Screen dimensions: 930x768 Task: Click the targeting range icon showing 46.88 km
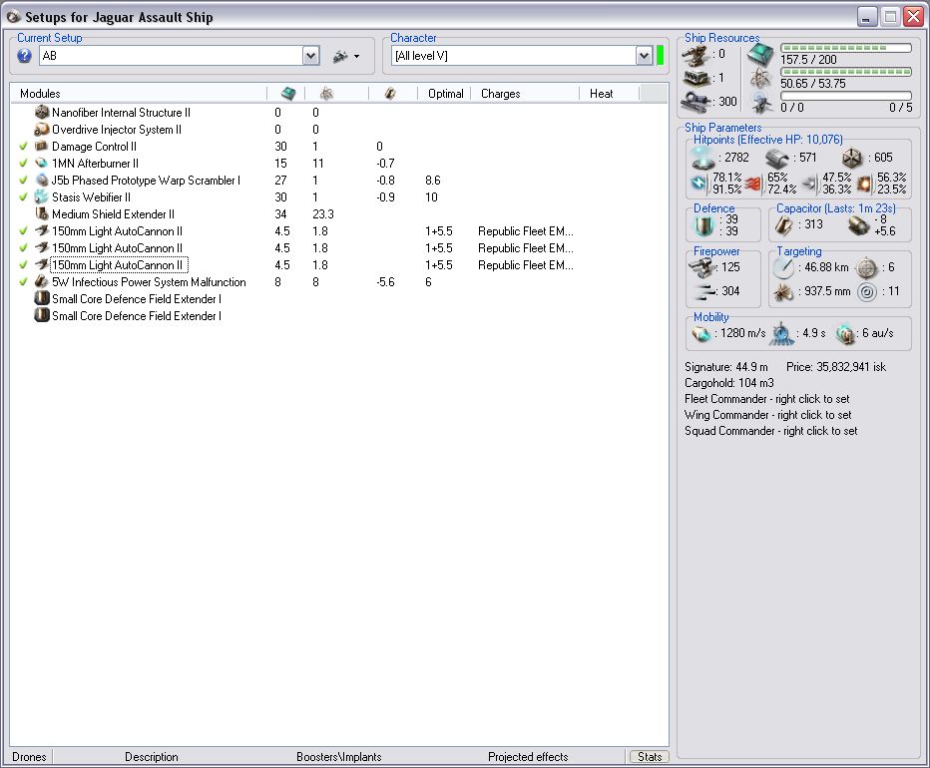click(783, 268)
